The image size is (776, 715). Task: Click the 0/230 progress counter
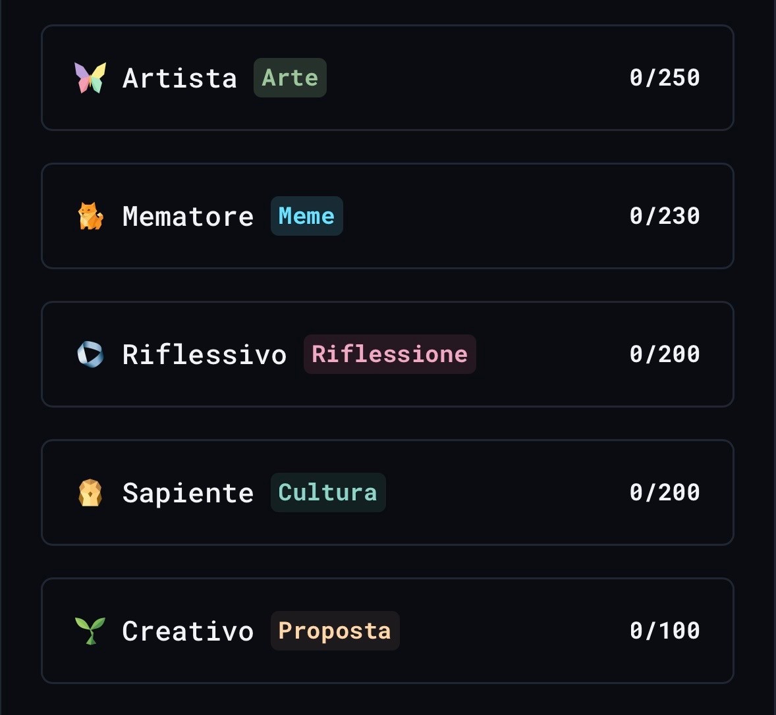coord(665,216)
